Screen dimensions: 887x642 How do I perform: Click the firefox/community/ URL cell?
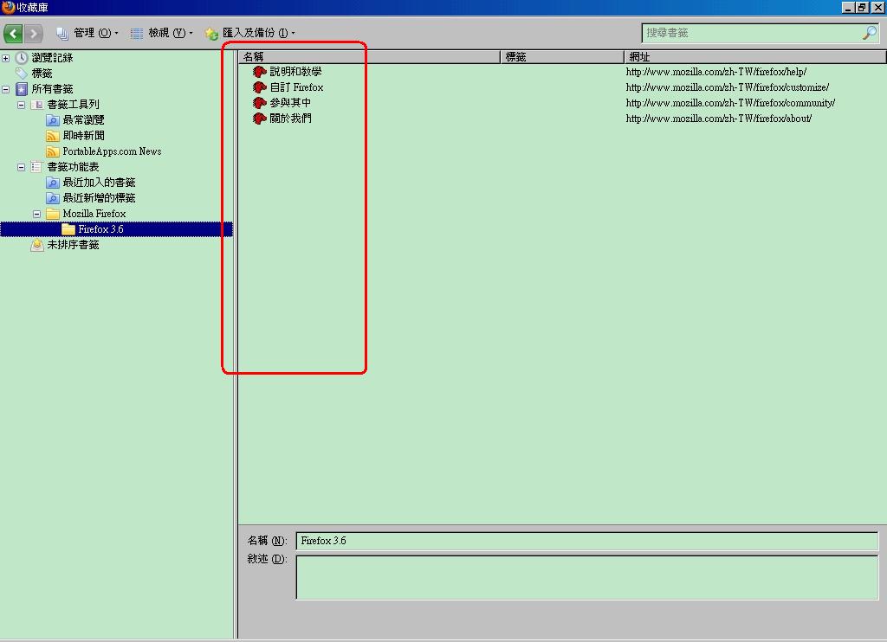coord(730,103)
